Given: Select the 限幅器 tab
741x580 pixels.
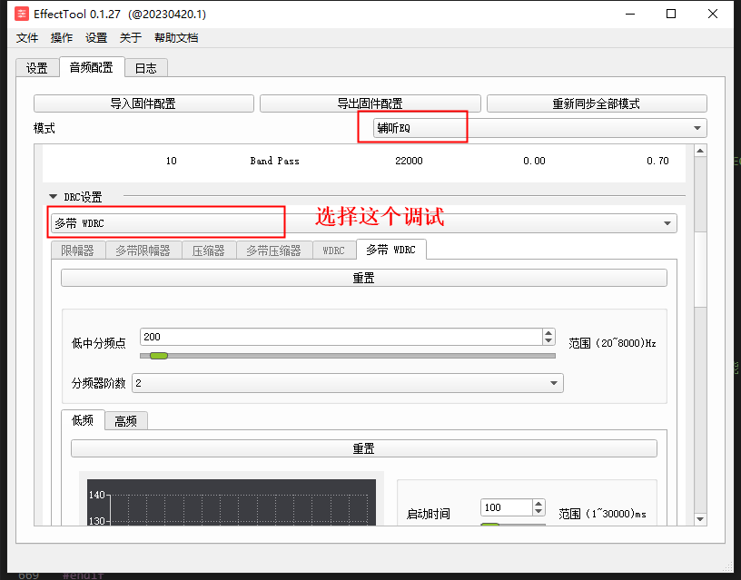Looking at the screenshot, I should pyautogui.click(x=78, y=251).
